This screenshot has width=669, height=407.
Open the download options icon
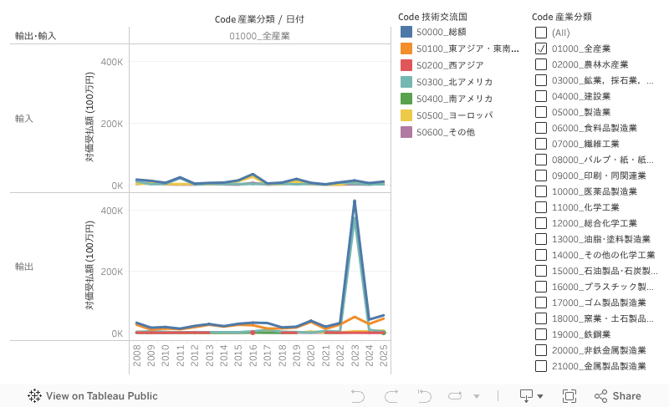tap(526, 395)
